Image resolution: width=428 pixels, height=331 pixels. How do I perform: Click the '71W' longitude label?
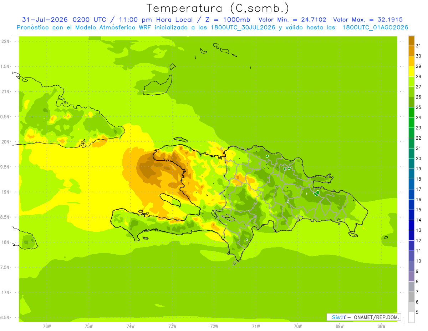click(256, 326)
